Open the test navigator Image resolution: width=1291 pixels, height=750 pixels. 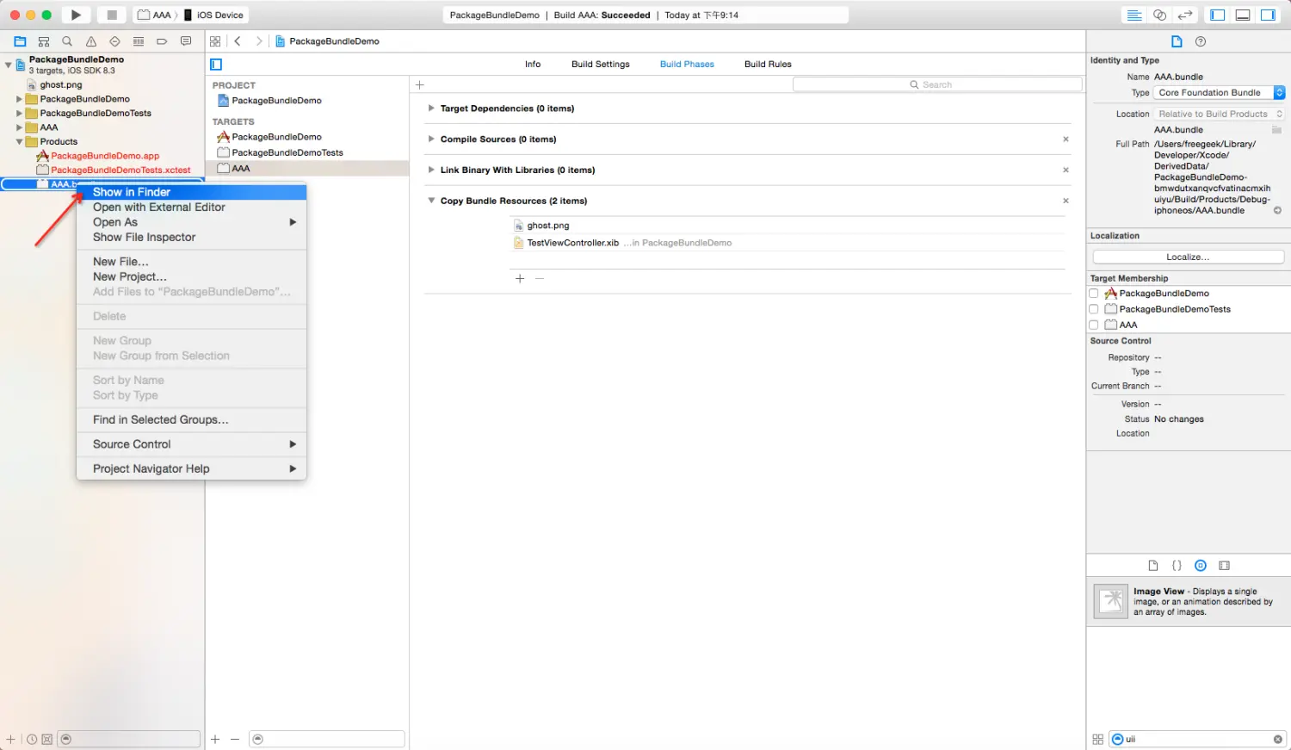click(x=114, y=41)
